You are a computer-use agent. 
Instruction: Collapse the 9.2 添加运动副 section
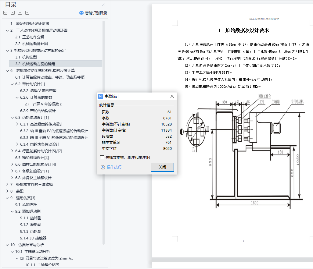coord(12,211)
